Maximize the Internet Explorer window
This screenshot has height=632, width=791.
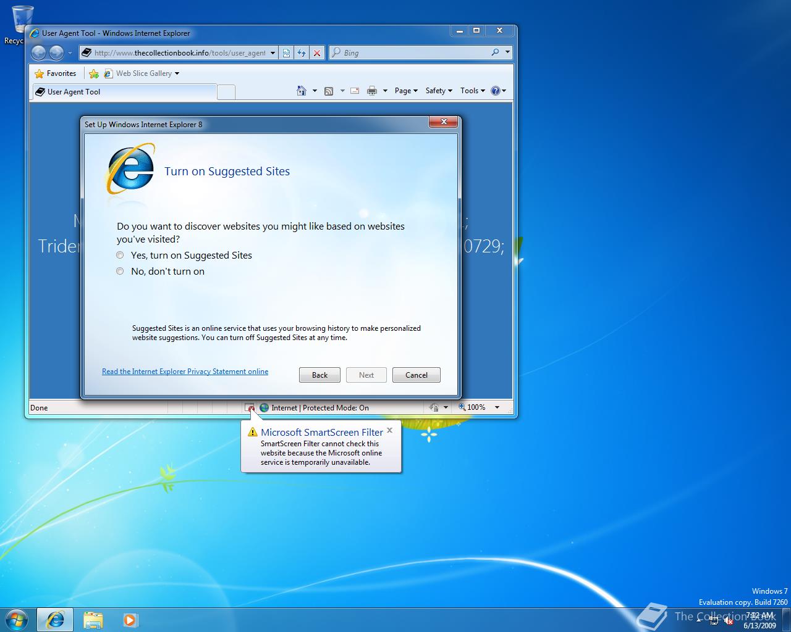[476, 30]
